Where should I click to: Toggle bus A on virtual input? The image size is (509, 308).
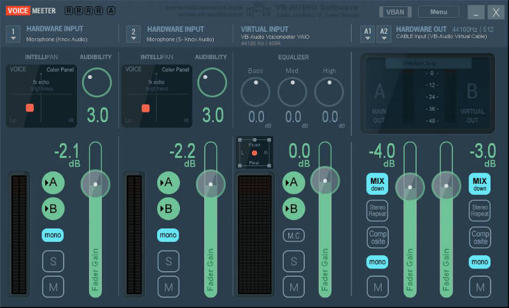click(x=294, y=183)
